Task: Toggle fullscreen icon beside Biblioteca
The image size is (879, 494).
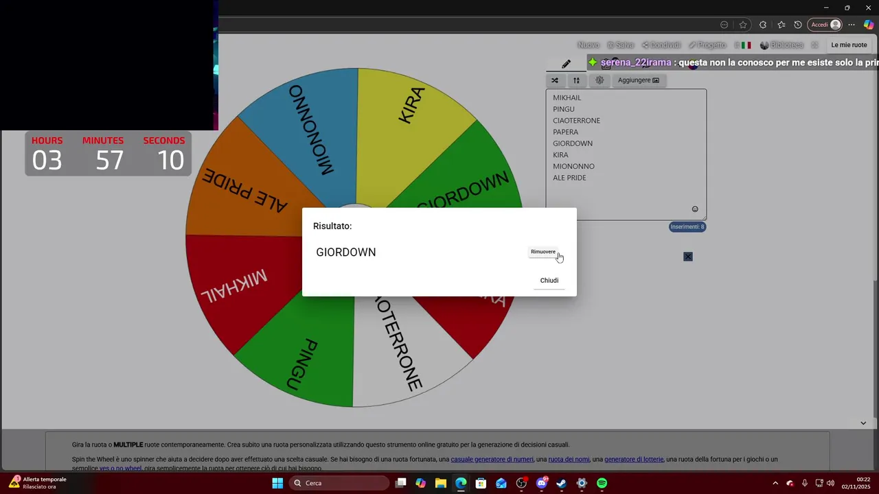Action: point(814,45)
